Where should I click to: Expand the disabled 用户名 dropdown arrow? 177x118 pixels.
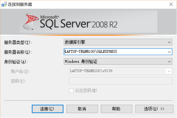169,71
